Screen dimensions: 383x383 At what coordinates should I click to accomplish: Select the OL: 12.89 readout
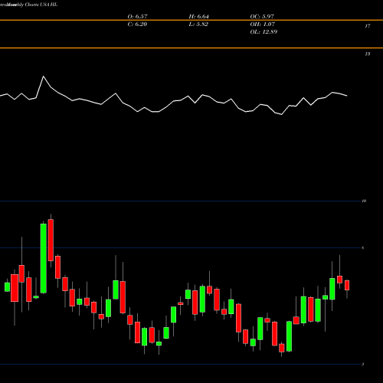click(264, 32)
